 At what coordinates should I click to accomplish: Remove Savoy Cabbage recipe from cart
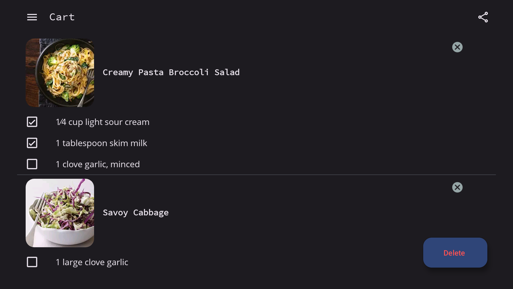pyautogui.click(x=457, y=187)
